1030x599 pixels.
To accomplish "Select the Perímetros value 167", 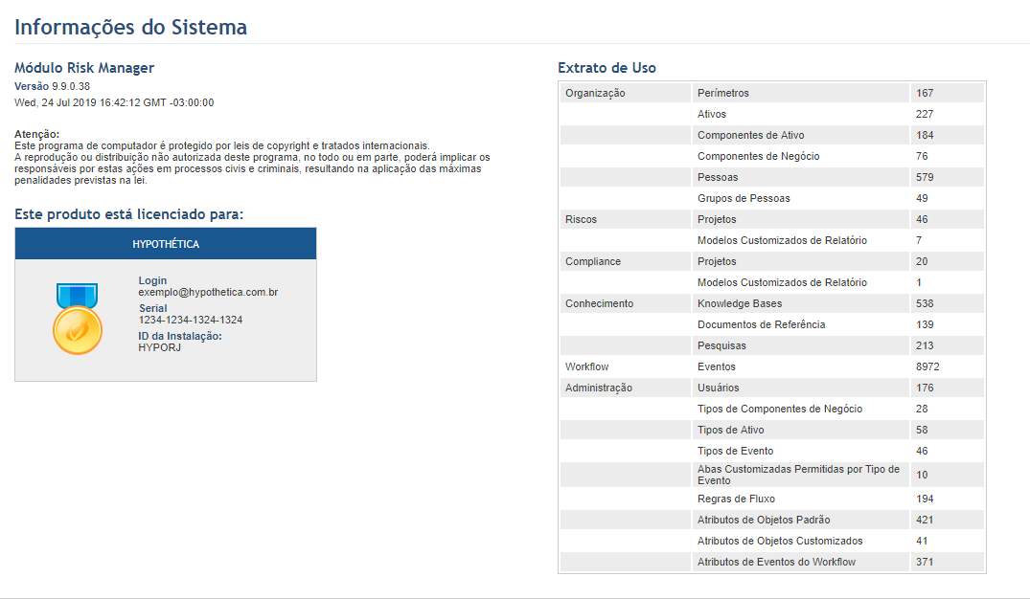I will [925, 93].
